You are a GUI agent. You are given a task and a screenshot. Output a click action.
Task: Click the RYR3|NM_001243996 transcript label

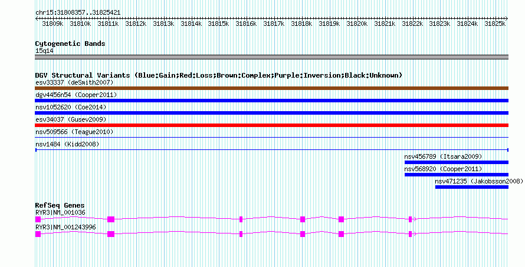click(65, 227)
